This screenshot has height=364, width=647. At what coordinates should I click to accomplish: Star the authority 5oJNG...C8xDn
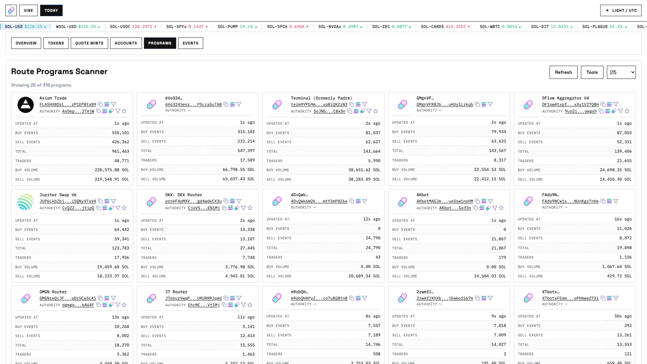click(375, 111)
